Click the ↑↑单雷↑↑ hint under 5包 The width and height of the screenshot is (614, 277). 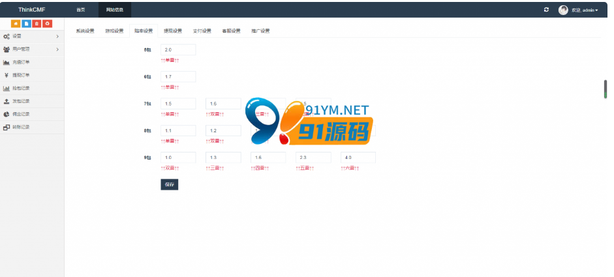coord(170,61)
